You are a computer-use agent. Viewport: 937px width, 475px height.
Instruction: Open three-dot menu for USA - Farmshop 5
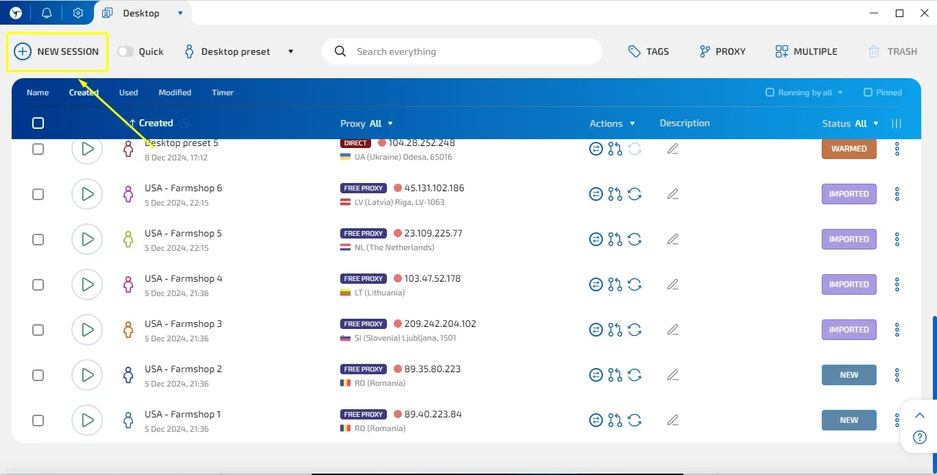pyautogui.click(x=897, y=239)
